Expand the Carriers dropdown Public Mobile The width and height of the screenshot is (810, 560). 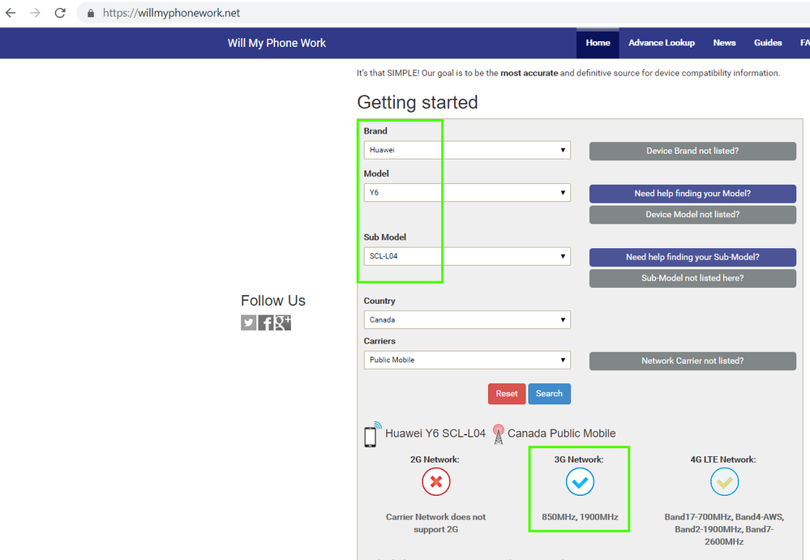click(467, 360)
